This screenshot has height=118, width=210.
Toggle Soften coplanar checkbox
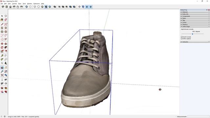coord(181,39)
